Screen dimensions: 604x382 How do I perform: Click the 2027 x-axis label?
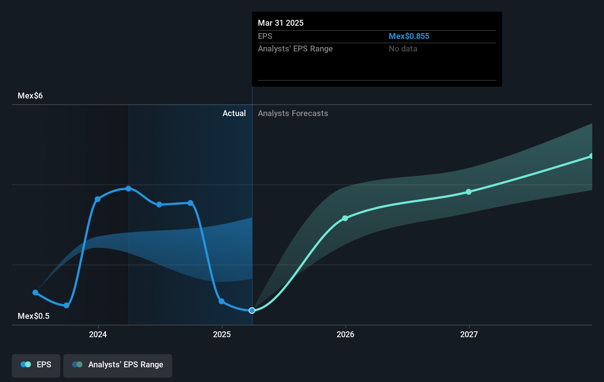469,334
